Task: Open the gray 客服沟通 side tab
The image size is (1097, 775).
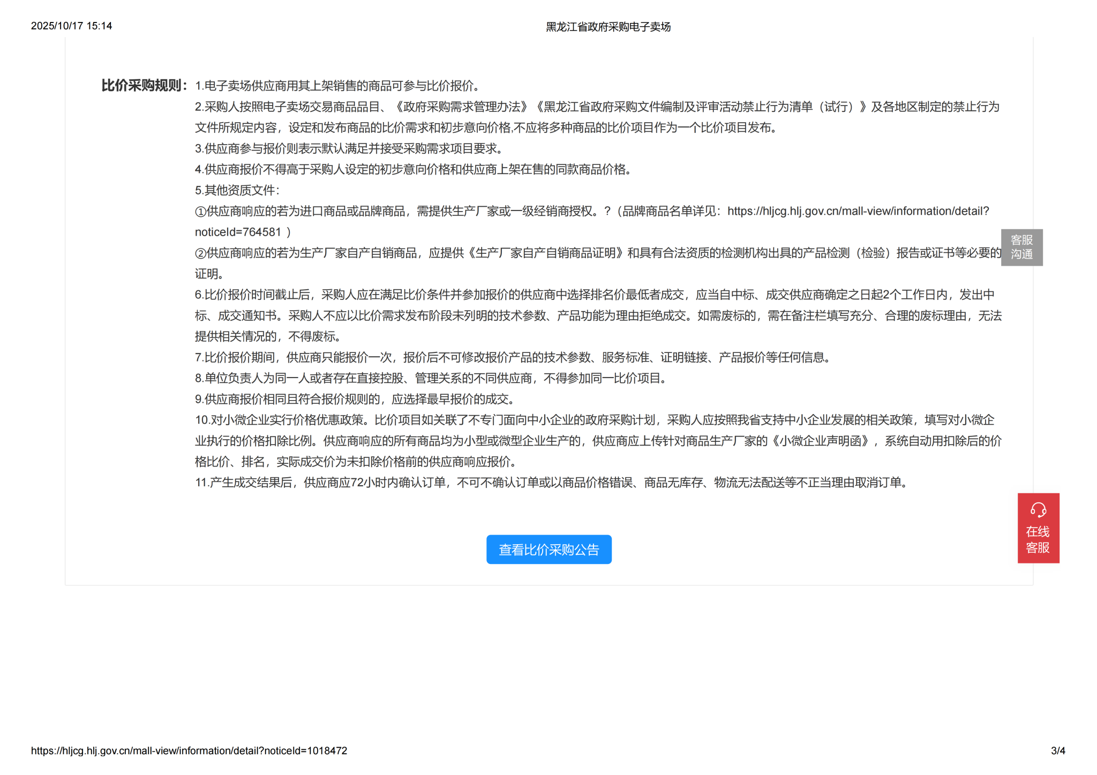Action: coord(1021,247)
